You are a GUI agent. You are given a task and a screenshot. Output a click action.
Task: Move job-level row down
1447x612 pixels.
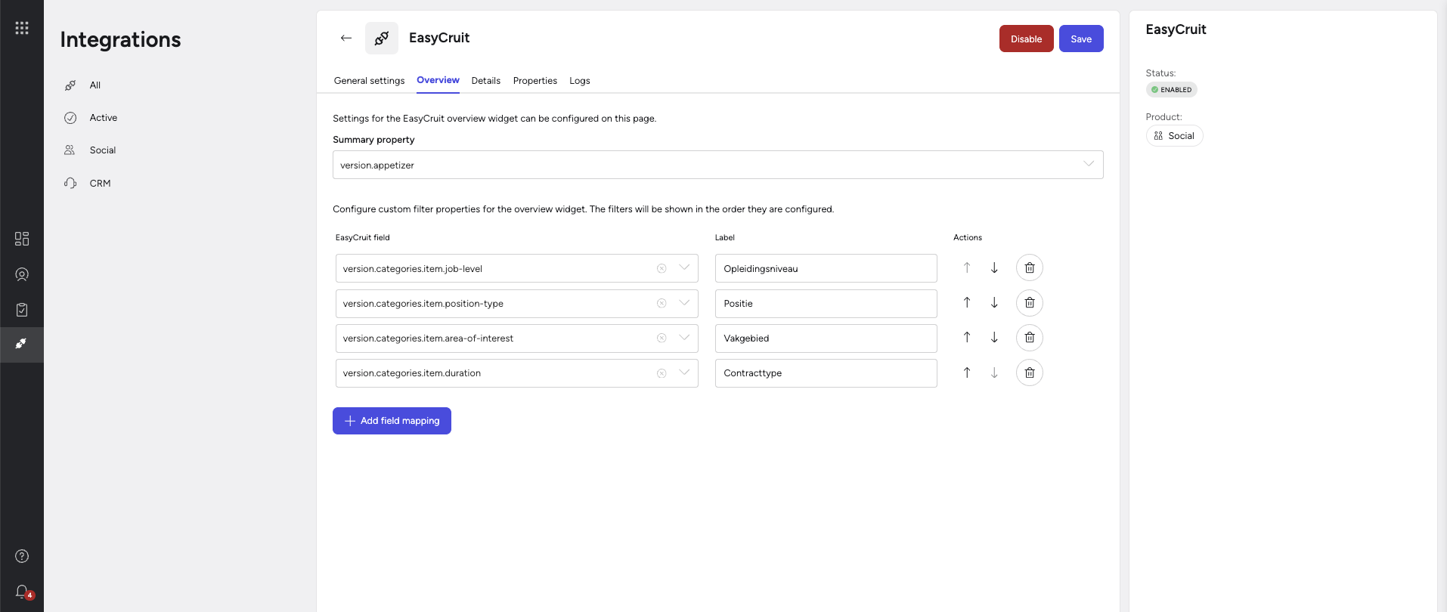point(994,267)
